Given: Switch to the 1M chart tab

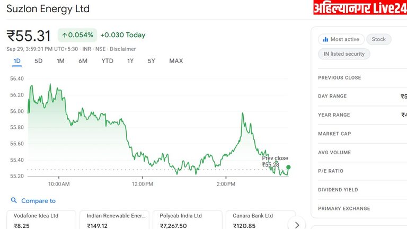Looking at the screenshot, I should click(60, 61).
